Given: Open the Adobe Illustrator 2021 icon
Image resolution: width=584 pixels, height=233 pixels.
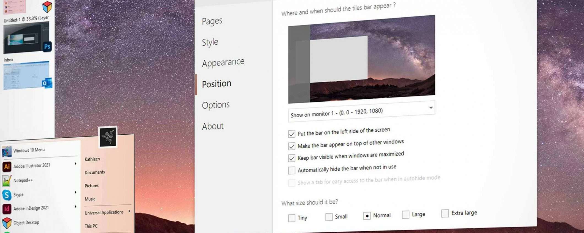Looking at the screenshot, I should [7, 167].
